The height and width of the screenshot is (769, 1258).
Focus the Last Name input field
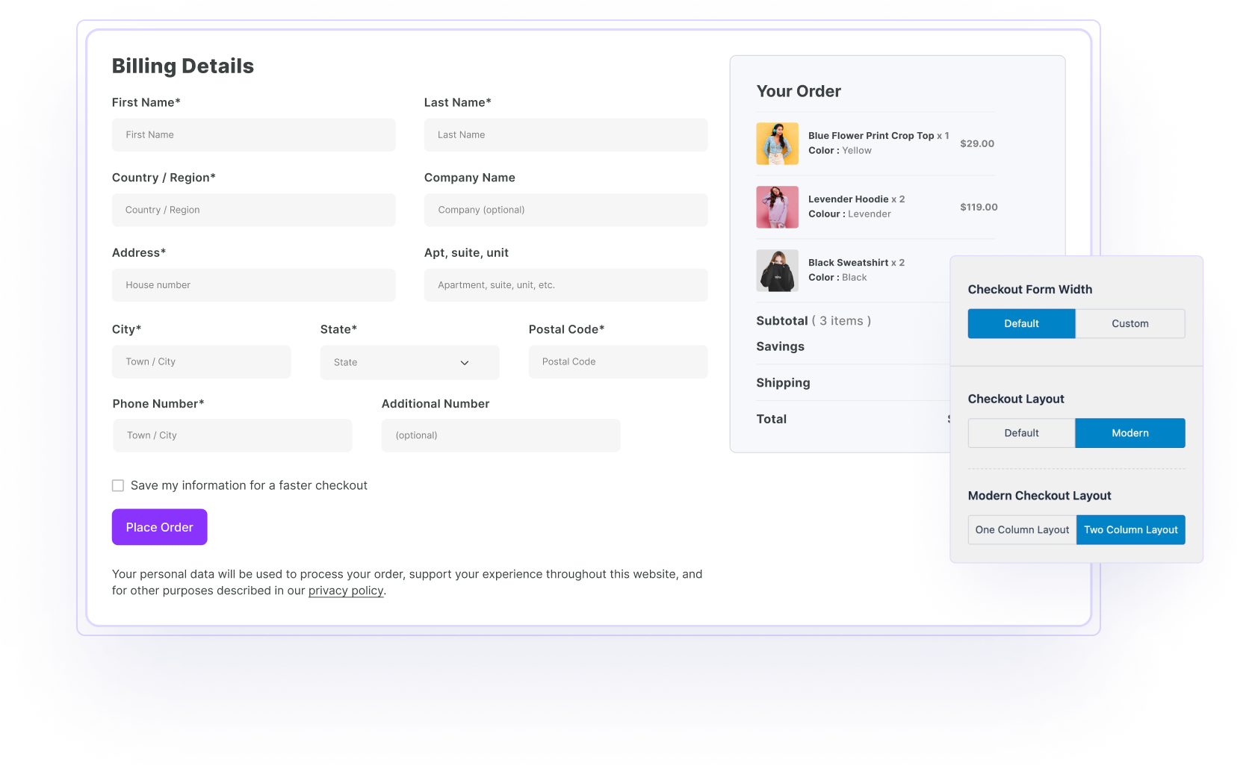click(x=566, y=134)
